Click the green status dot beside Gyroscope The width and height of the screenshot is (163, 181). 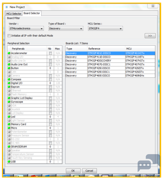9,102
